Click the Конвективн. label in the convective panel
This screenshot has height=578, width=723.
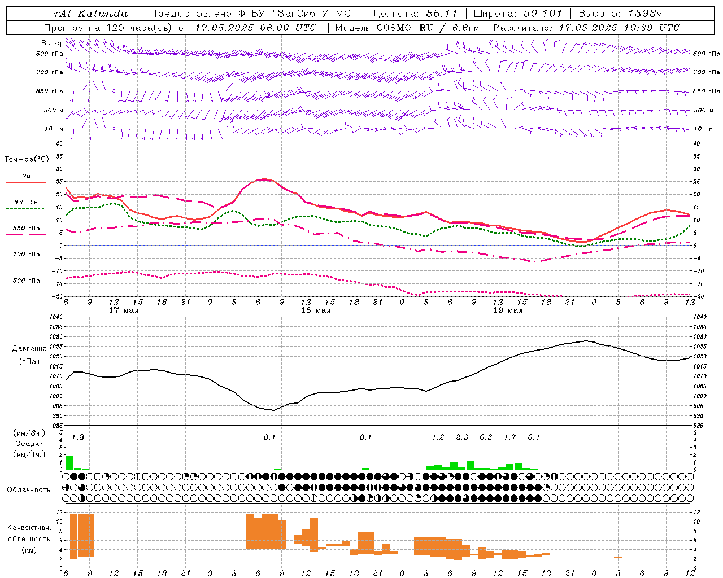29,528
